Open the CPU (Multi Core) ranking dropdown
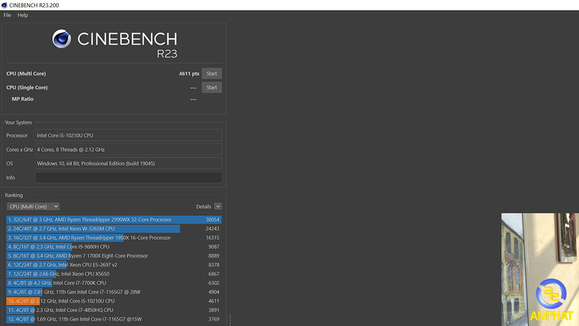The image size is (579, 326). point(33,206)
